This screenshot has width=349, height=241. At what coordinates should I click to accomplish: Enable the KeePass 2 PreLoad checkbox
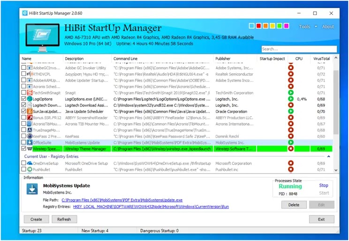(x=23, y=136)
